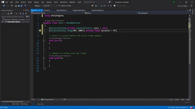The image size is (195, 109).
Task: Click the lightbulb quick actions icon on line 6
Action: point(40,31)
